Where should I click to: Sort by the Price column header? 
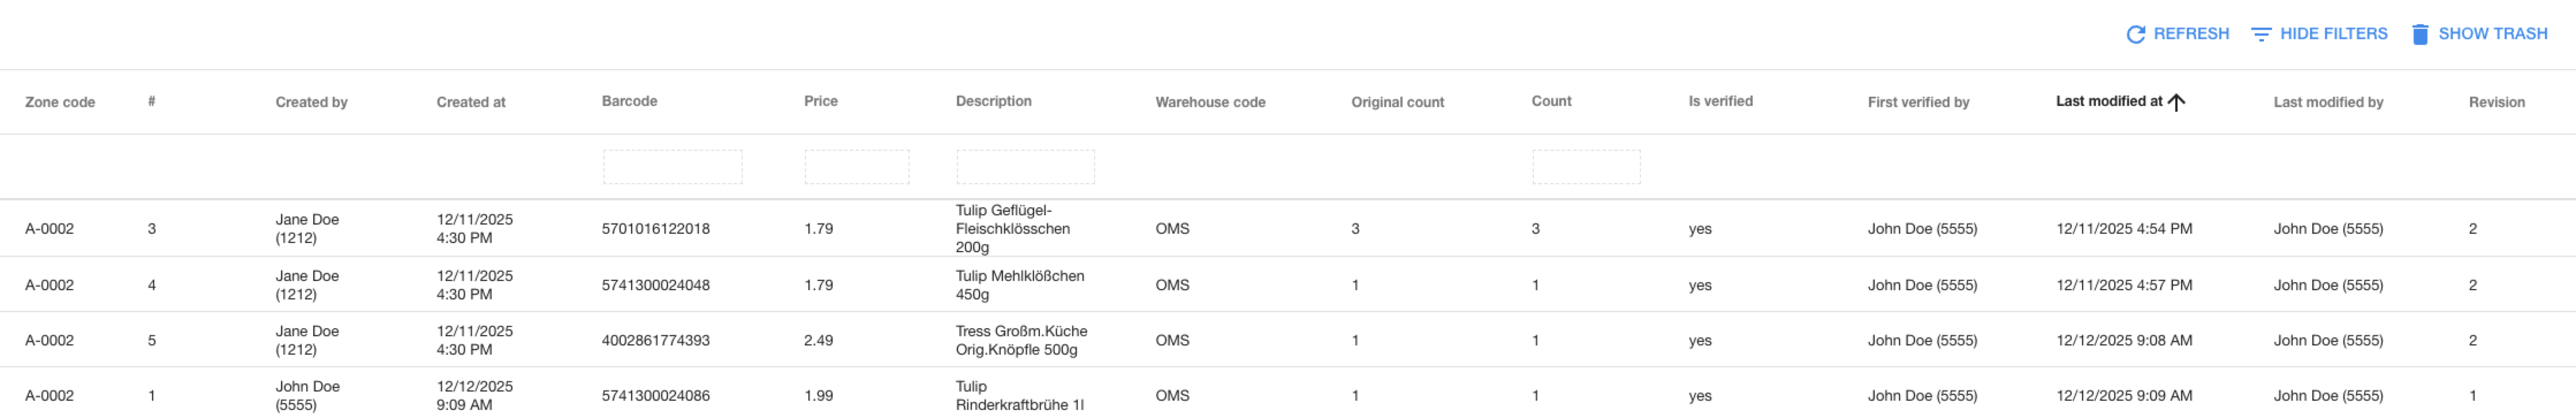(x=820, y=101)
